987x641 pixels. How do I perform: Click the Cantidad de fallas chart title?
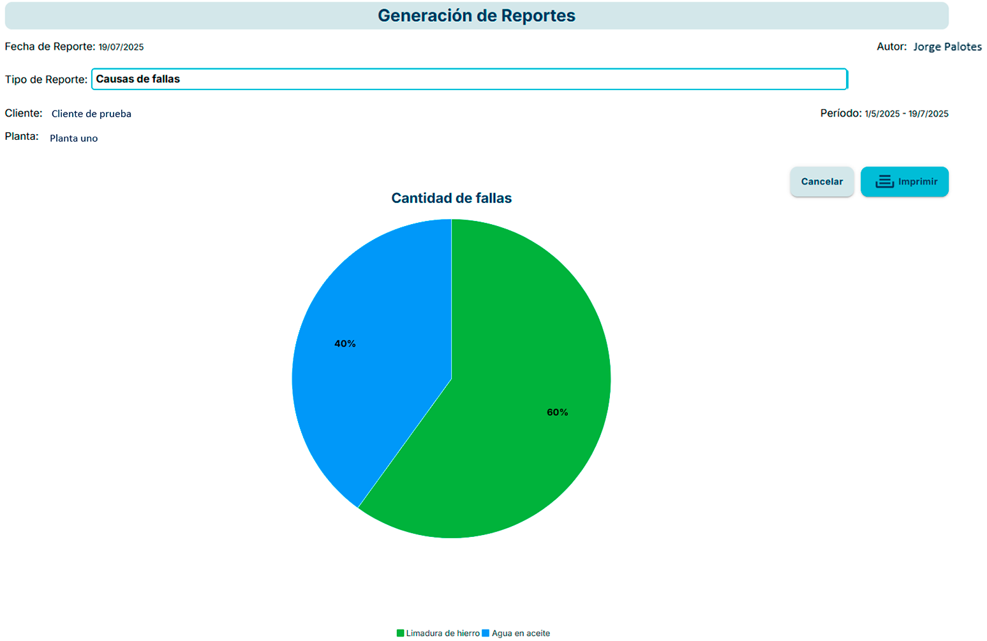point(451,199)
